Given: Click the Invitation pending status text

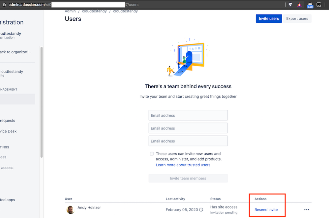Looking at the screenshot, I should coord(224,212).
